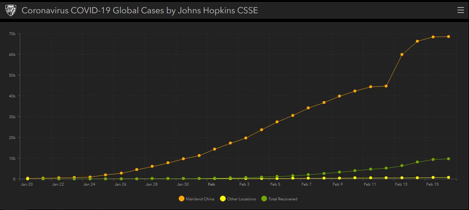Select the Other Locations data point for Feb 11
This screenshot has height=210, width=469.
371,178
